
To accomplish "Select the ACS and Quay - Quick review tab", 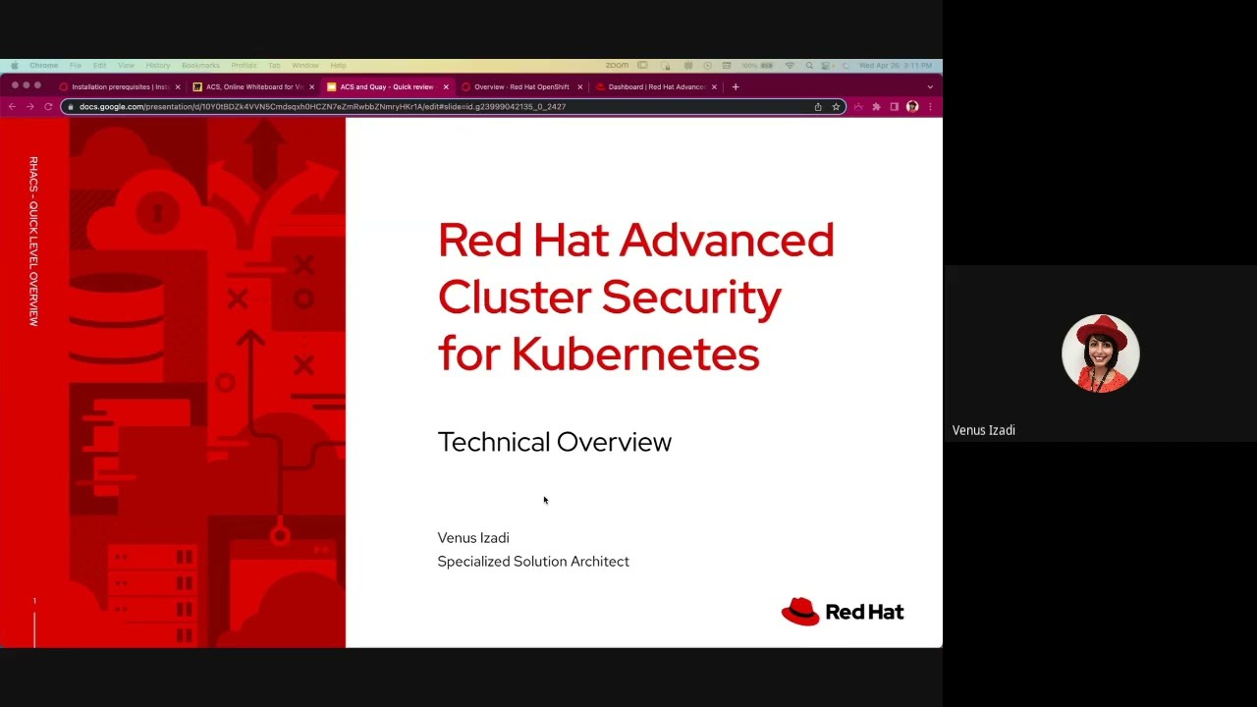I will pyautogui.click(x=385, y=86).
